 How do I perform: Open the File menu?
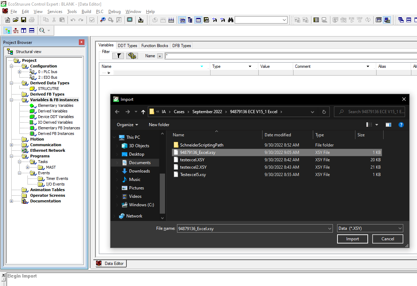click(x=14, y=11)
